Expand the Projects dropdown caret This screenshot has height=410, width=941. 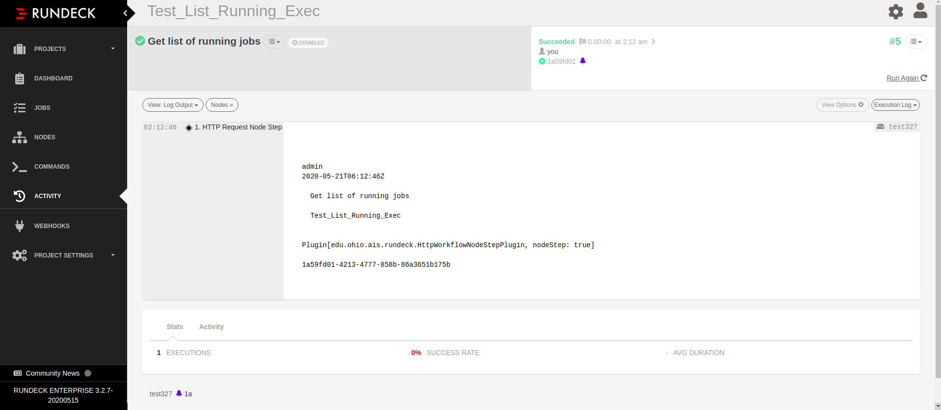pos(113,49)
